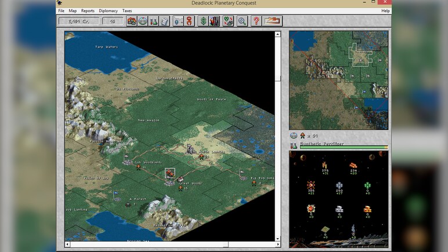Open the Reports menu

click(88, 11)
